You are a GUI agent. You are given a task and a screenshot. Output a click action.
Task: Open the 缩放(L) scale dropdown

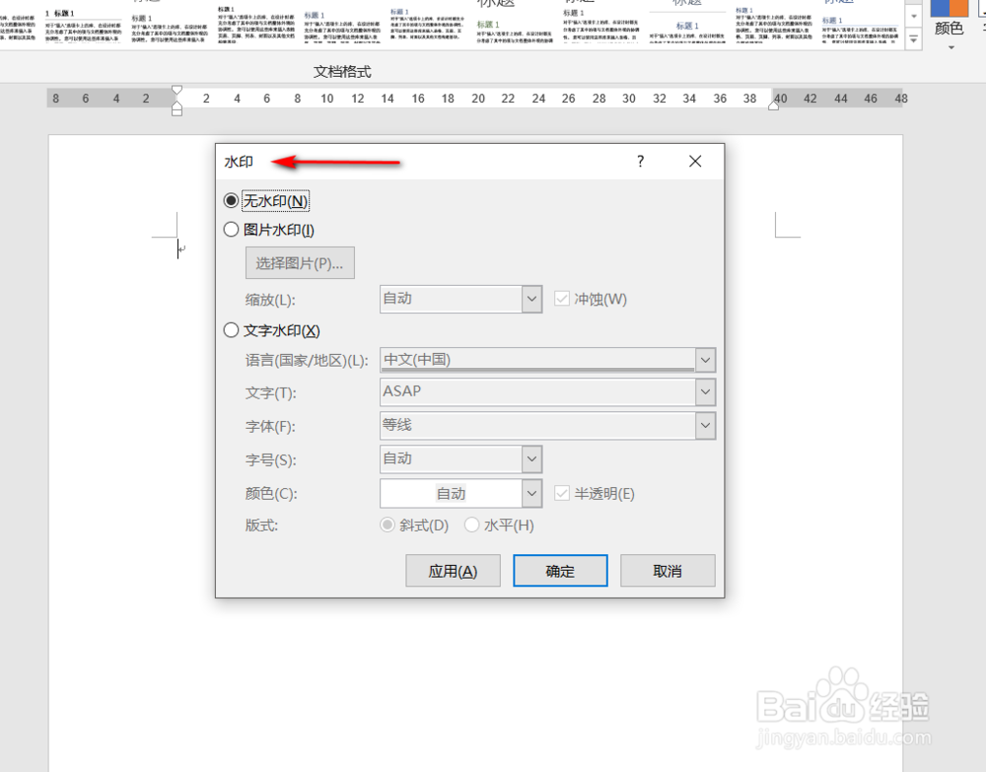[531, 299]
